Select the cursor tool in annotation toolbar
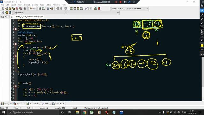The width and height of the screenshot is (204, 115). coord(202,6)
